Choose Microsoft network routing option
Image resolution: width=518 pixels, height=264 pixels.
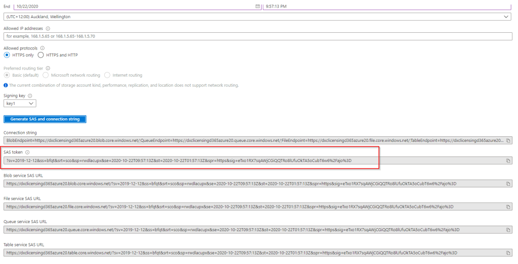(46, 75)
